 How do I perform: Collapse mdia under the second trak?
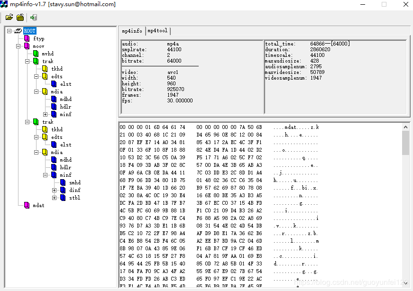click(36, 152)
